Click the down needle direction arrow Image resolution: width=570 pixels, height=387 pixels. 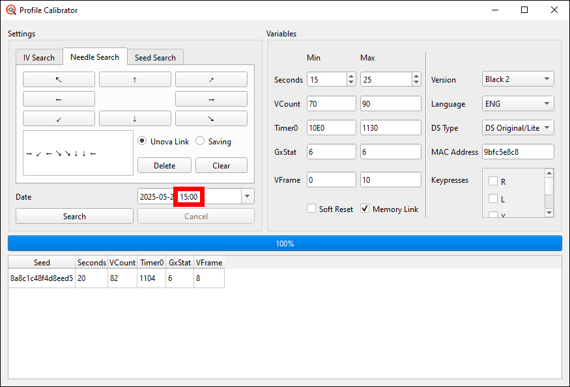(x=135, y=118)
